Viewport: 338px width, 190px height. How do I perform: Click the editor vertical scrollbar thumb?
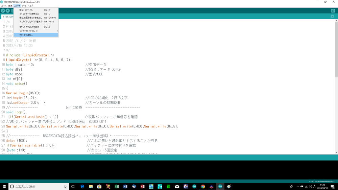pyautogui.click(x=336, y=50)
